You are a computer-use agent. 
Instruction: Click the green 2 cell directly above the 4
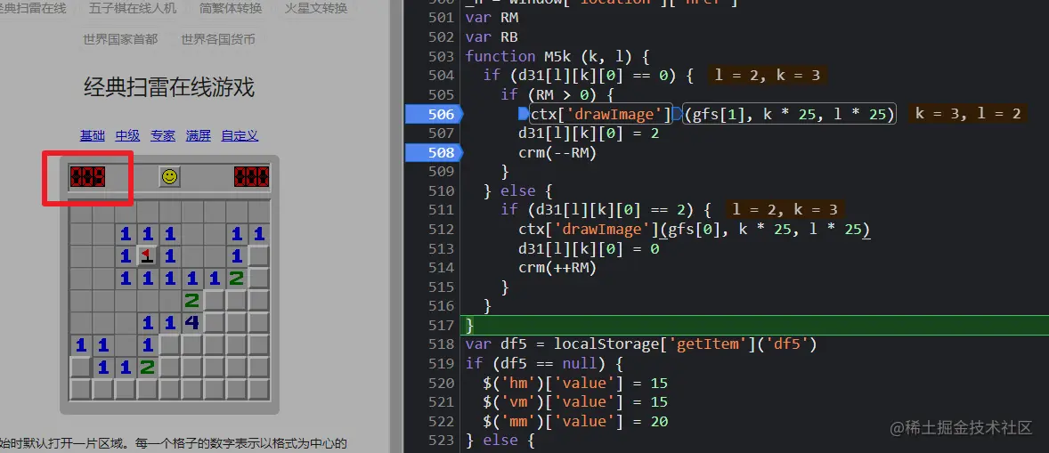tap(192, 301)
